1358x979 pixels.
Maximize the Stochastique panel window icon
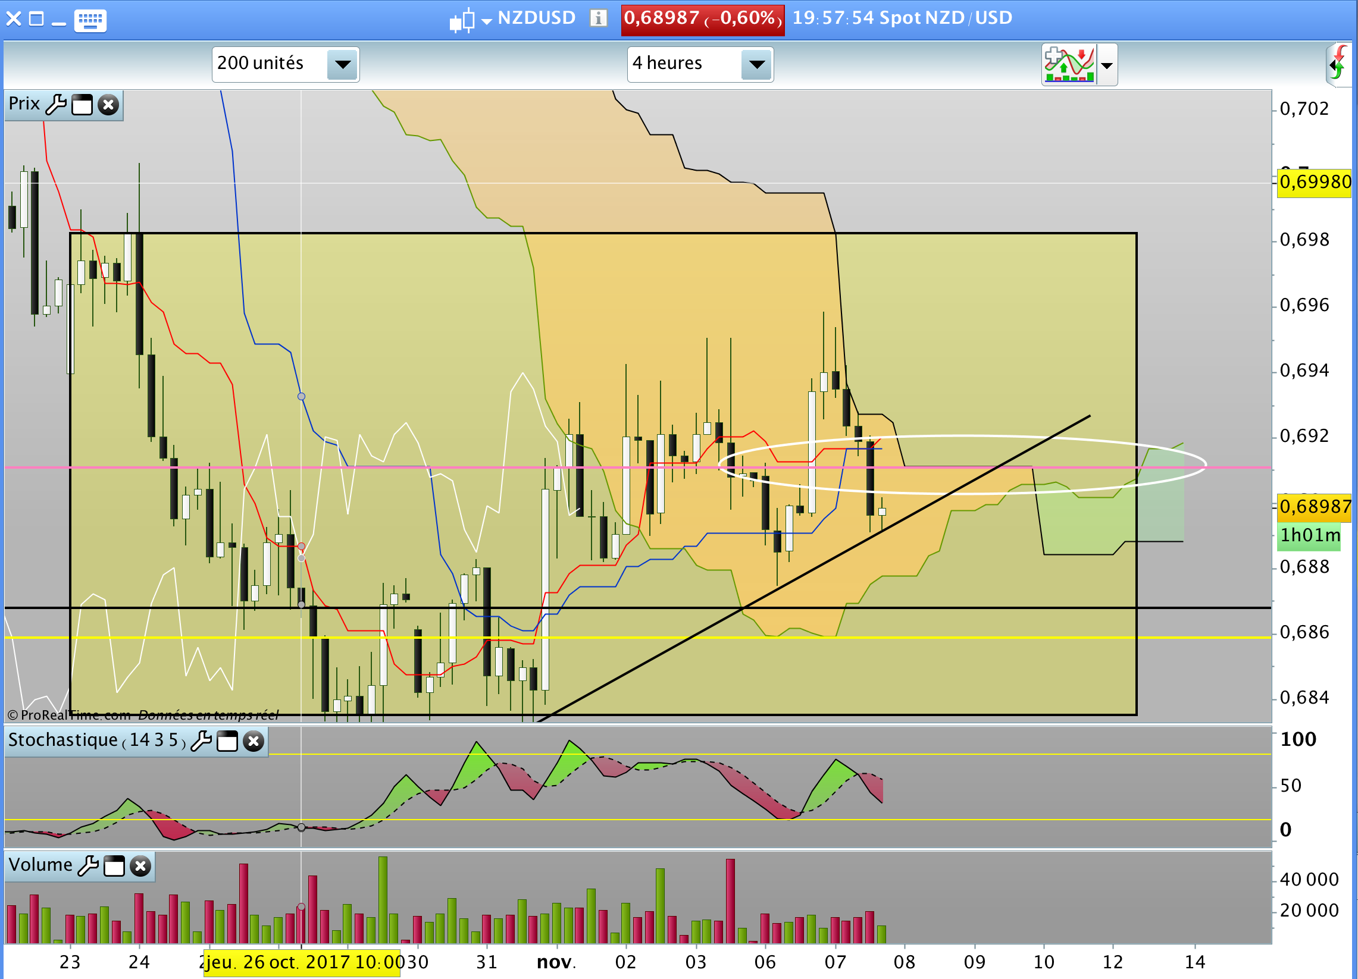coord(227,742)
